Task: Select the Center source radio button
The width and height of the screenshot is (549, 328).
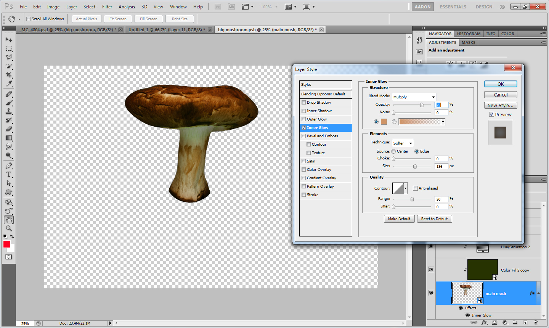Action: [x=393, y=151]
